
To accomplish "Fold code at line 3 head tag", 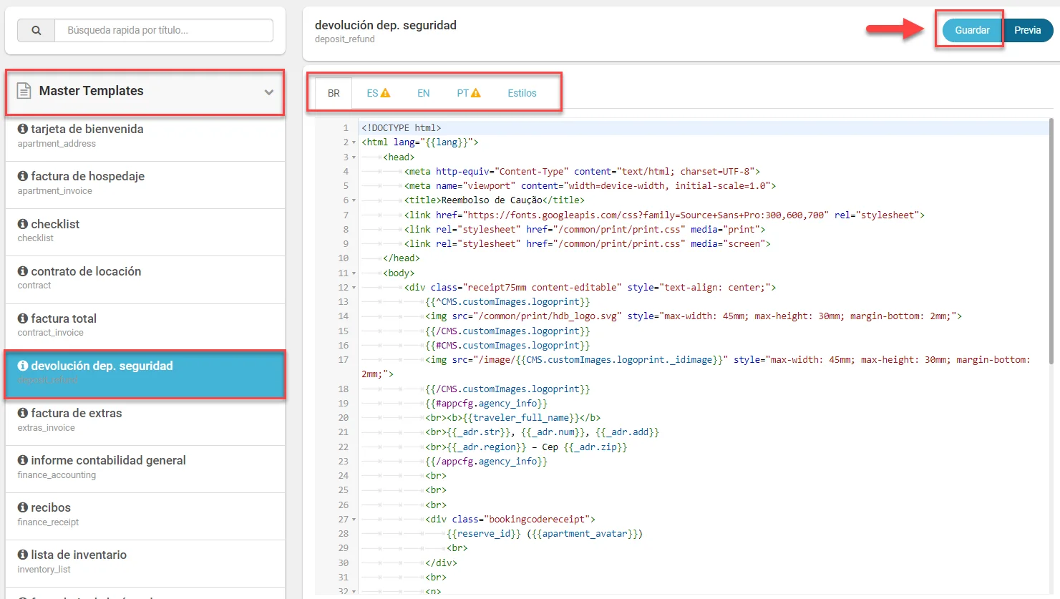I will 354,157.
